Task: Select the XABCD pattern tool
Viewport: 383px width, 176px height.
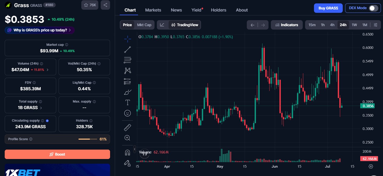Action: pos(128,70)
